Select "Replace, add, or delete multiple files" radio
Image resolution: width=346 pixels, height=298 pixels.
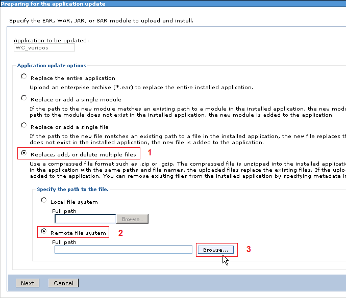click(x=23, y=153)
